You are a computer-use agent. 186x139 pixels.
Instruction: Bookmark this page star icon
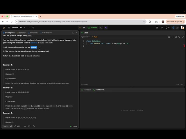144,22
